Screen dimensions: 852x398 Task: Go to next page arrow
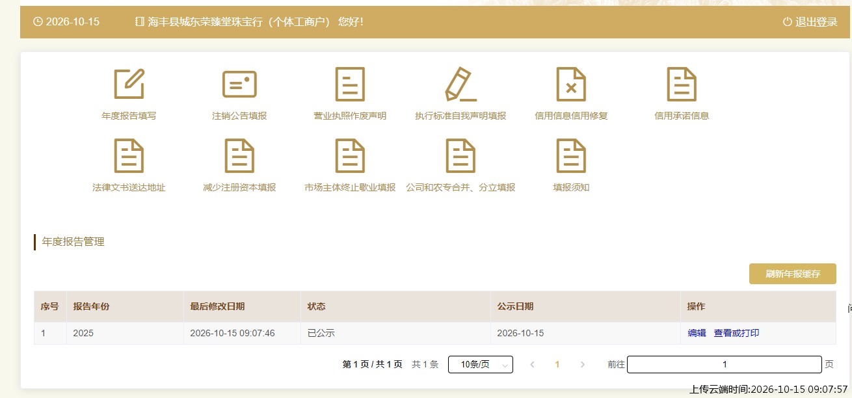(582, 365)
